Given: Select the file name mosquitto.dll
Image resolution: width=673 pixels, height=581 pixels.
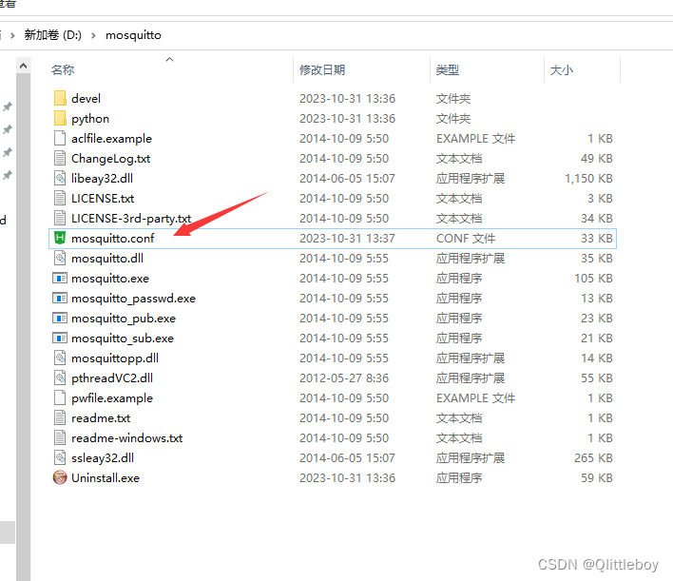Looking at the screenshot, I should click(107, 258).
